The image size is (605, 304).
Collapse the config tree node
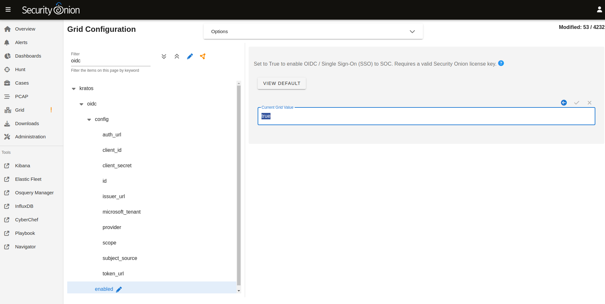(89, 119)
